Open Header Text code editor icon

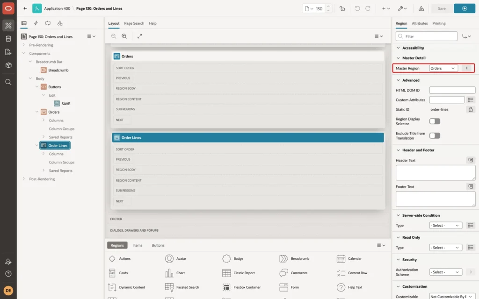pos(471,160)
